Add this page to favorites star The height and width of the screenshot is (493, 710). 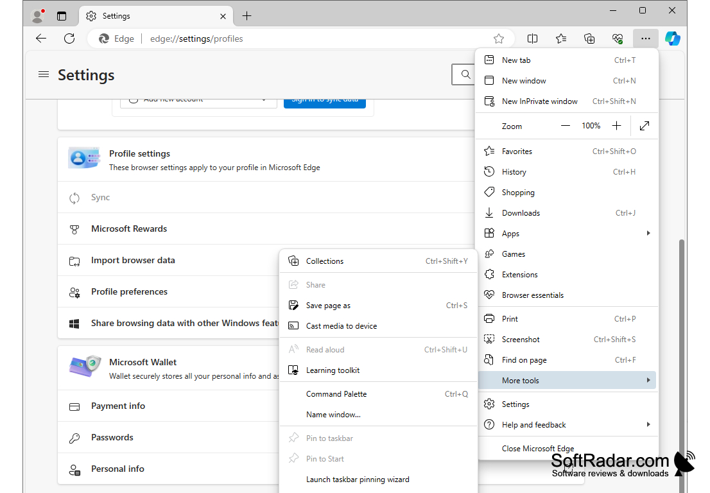point(499,39)
